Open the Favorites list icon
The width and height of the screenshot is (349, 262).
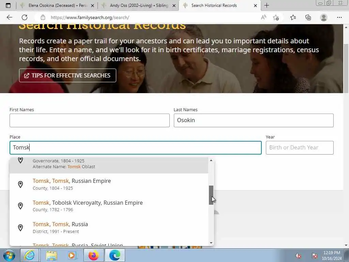point(293,17)
